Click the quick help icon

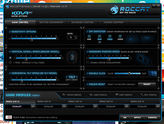[x=9, y=117]
